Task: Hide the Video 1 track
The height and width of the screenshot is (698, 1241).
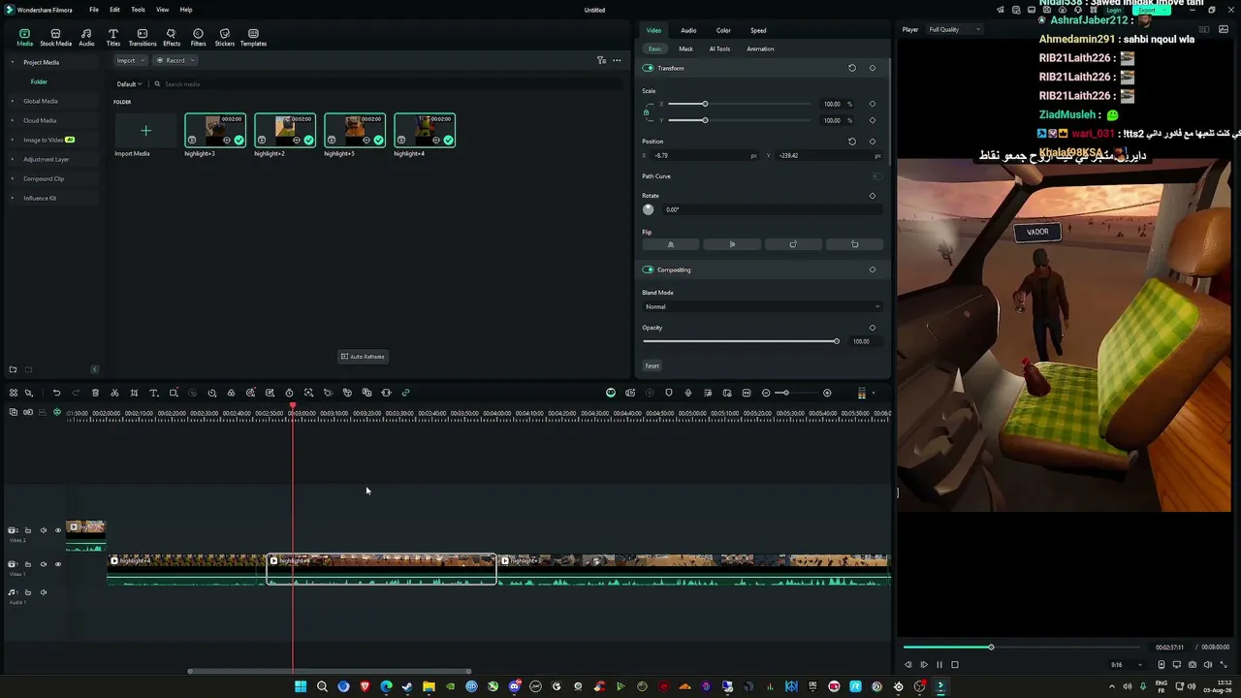Action: tap(57, 564)
